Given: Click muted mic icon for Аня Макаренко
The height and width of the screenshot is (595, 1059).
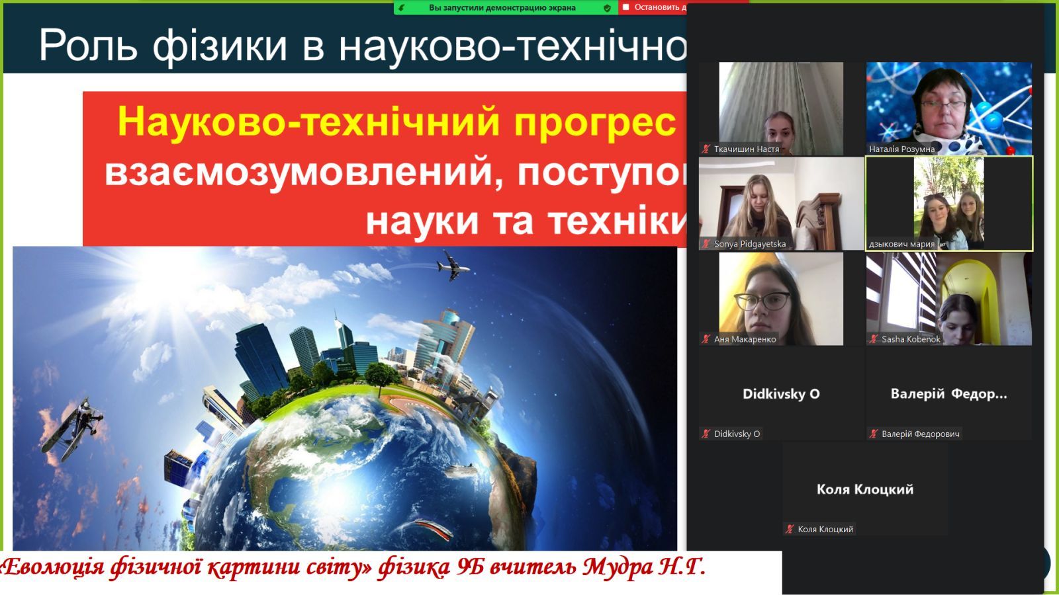Looking at the screenshot, I should (x=706, y=339).
